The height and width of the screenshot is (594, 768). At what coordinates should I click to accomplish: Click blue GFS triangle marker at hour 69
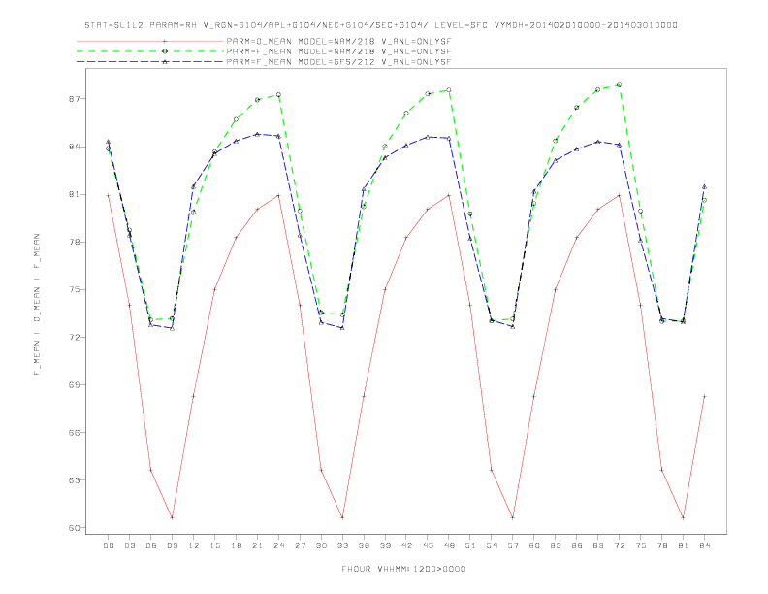coord(598,142)
